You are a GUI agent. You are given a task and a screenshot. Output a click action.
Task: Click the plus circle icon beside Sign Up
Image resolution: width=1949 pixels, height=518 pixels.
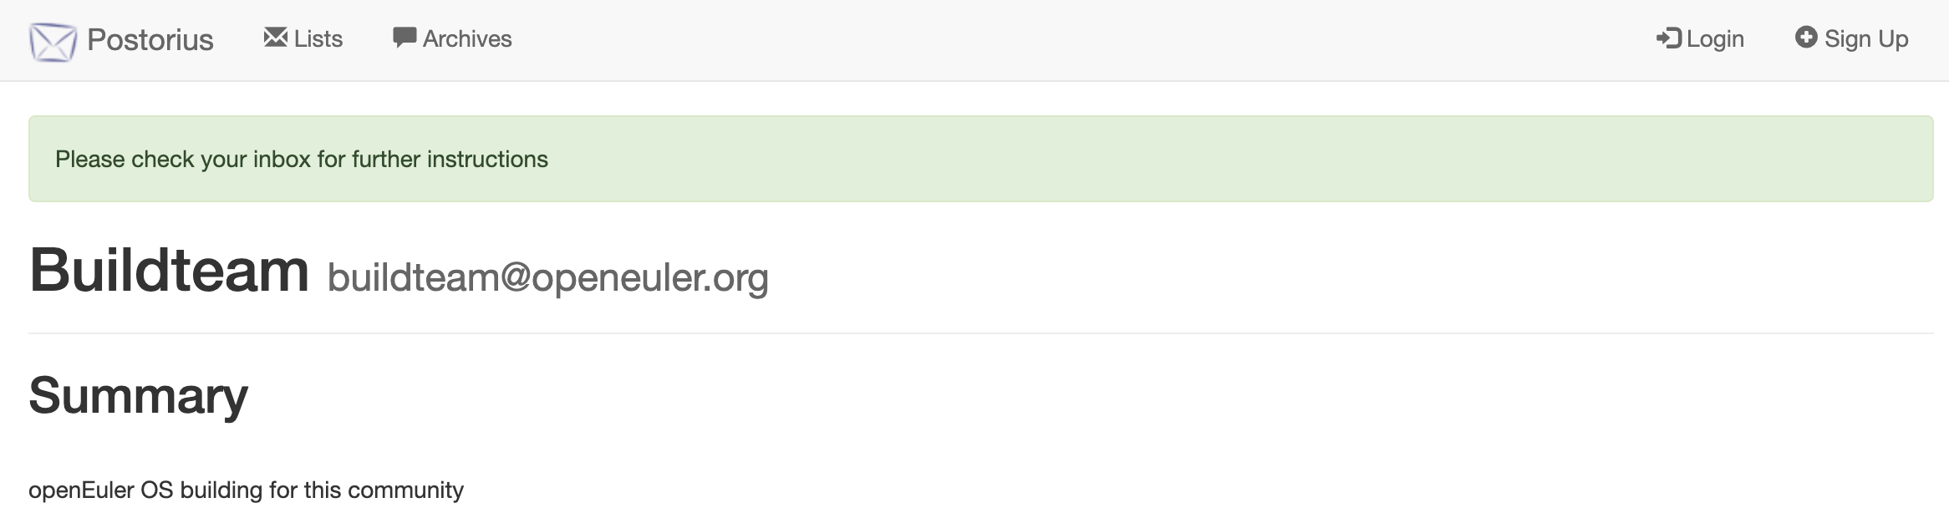[1805, 38]
